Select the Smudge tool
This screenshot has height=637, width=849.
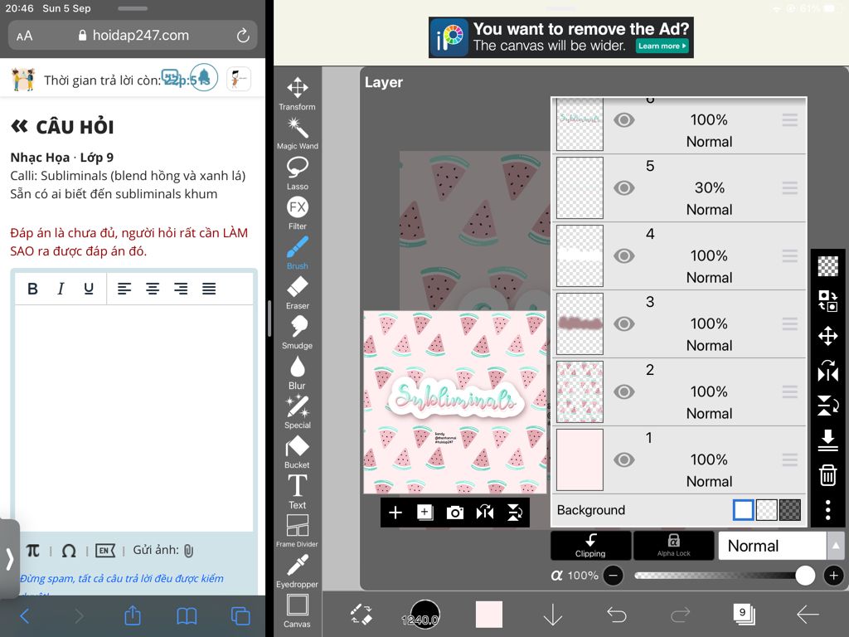click(x=298, y=332)
